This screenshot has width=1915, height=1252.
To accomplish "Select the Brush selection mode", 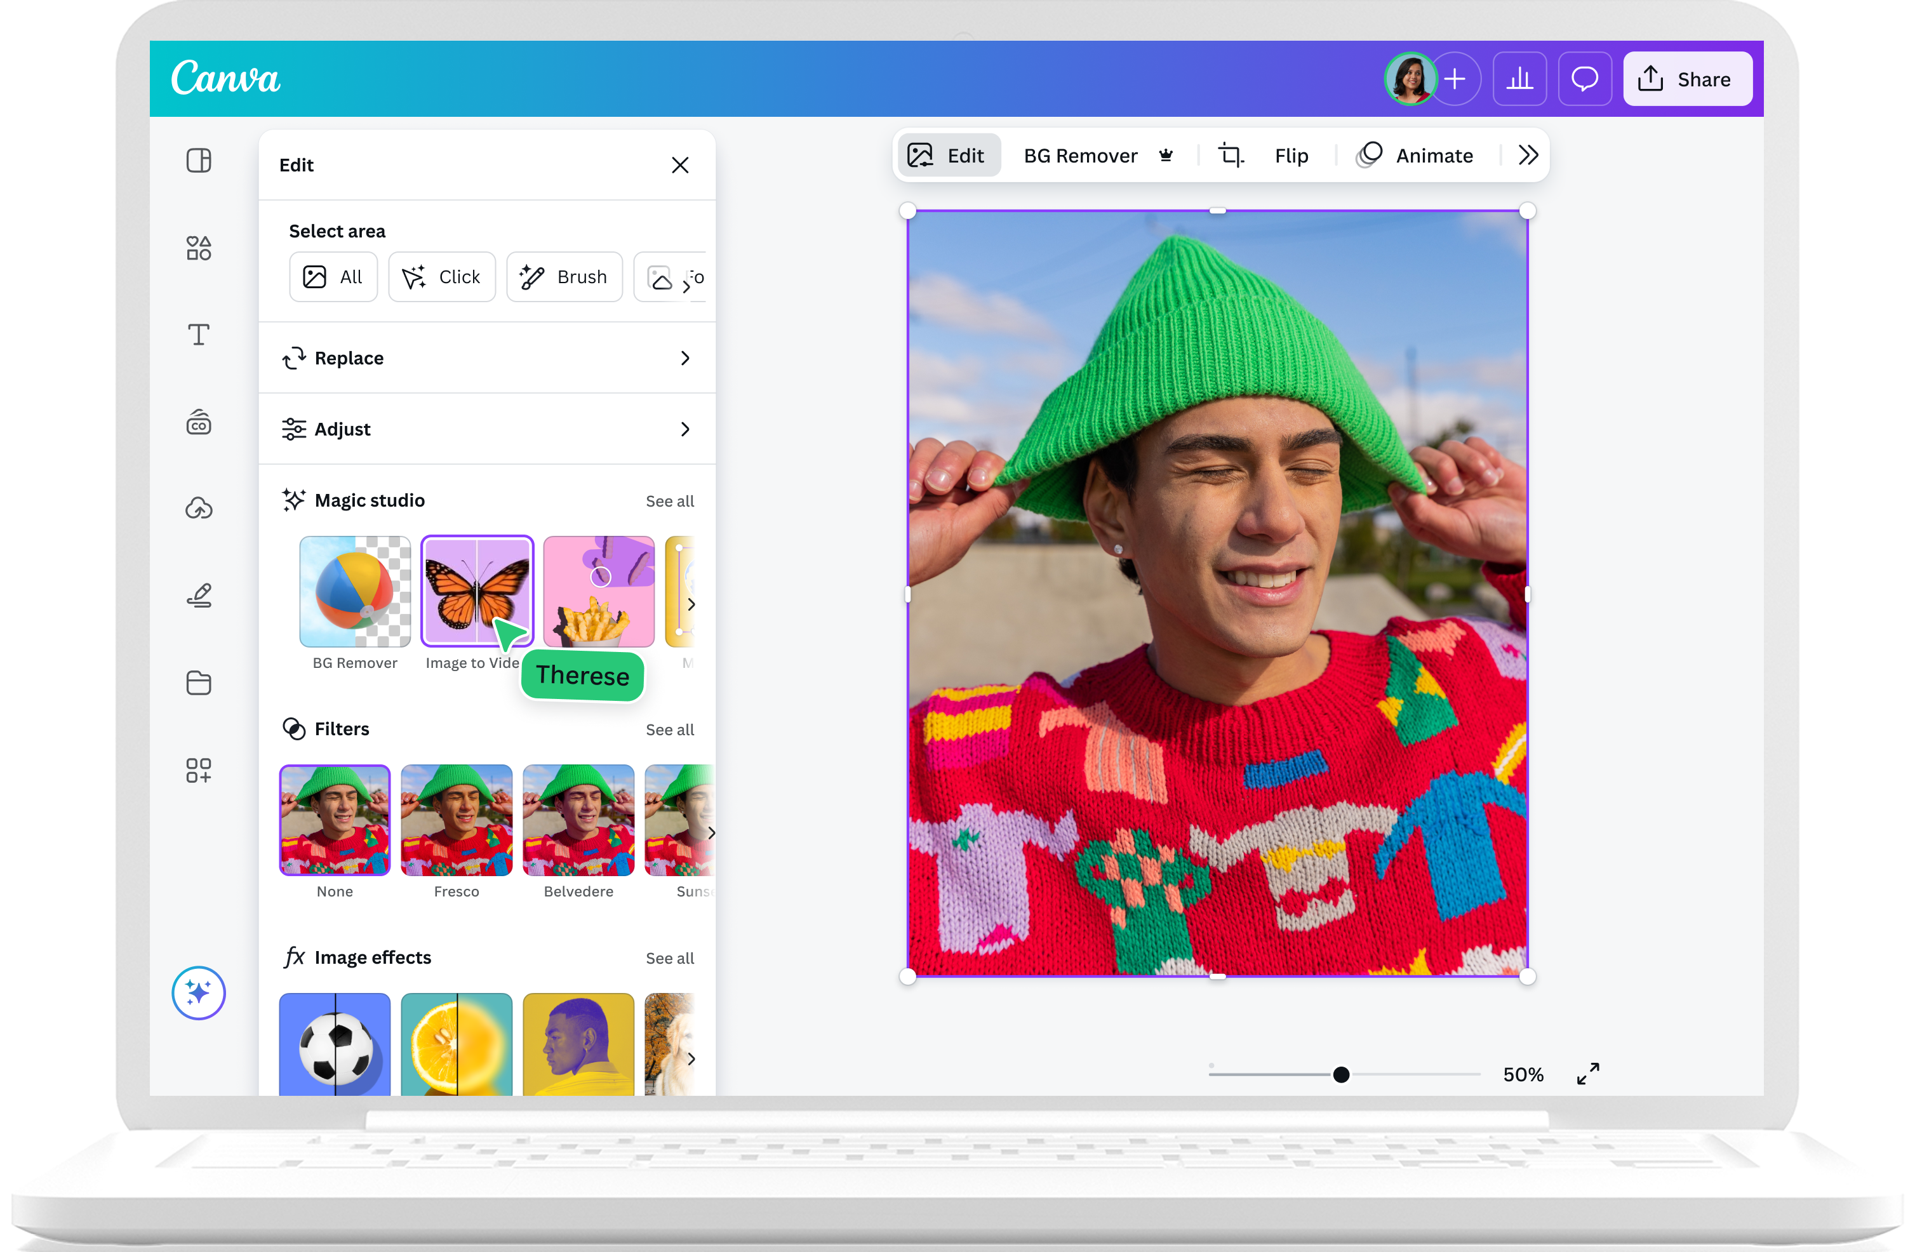I will (x=564, y=277).
